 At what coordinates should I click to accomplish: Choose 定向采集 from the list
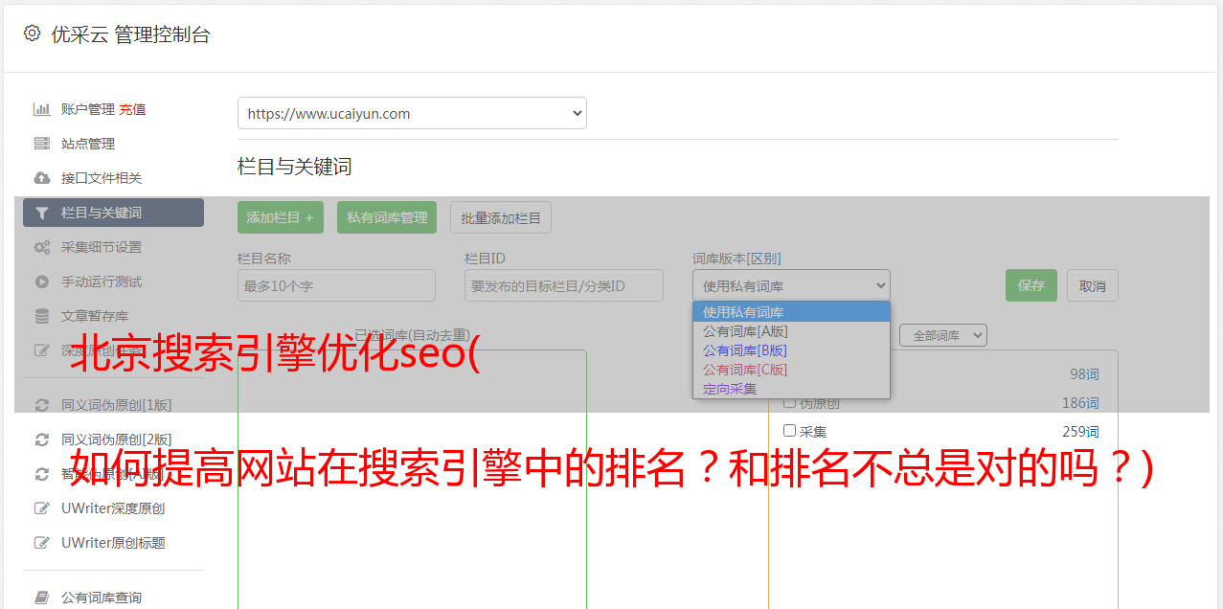(791, 389)
